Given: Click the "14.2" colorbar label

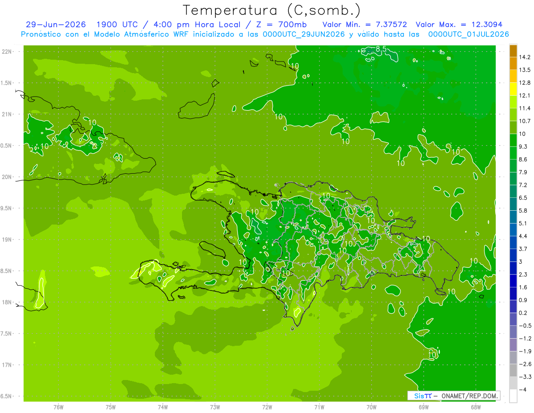Looking at the screenshot, I should 525,57.
